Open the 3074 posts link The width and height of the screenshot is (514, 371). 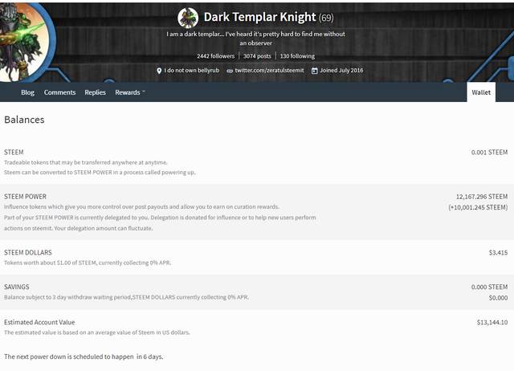click(x=257, y=56)
